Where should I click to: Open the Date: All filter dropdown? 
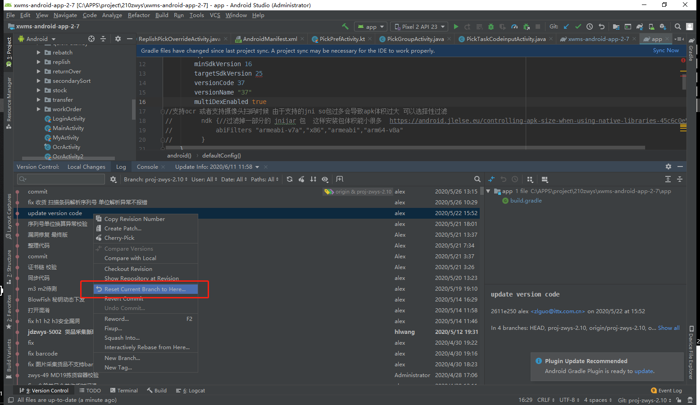click(233, 179)
